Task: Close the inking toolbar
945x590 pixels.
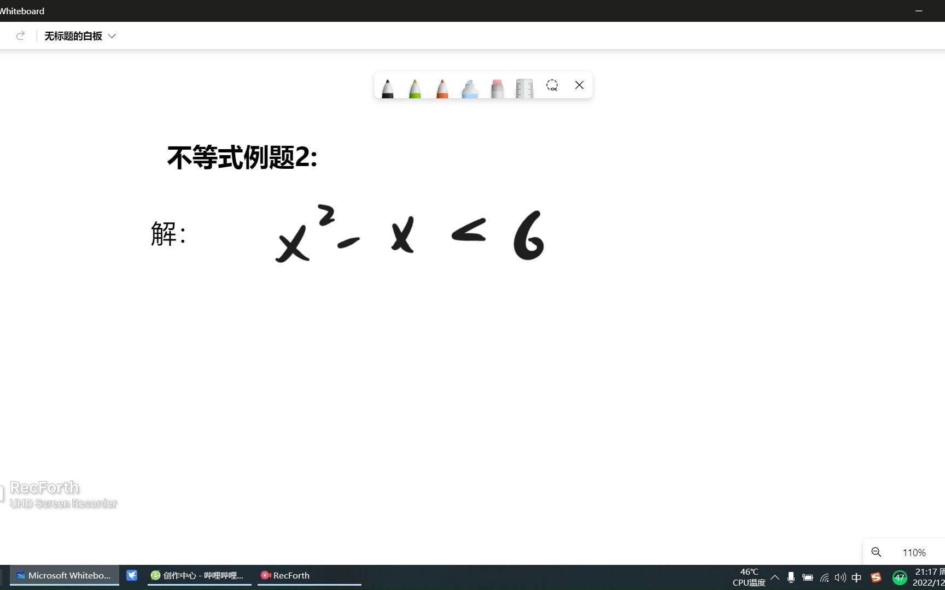Action: click(579, 85)
